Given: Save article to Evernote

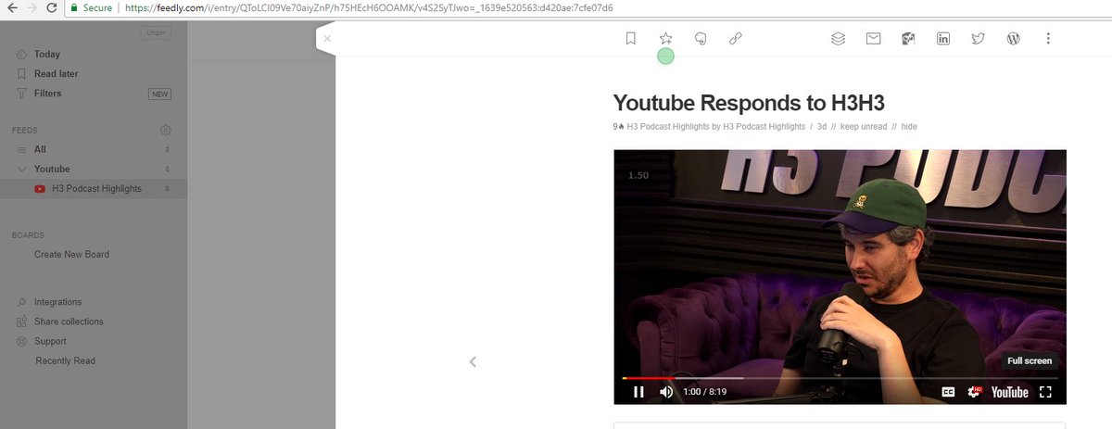Looking at the screenshot, I should (701, 39).
